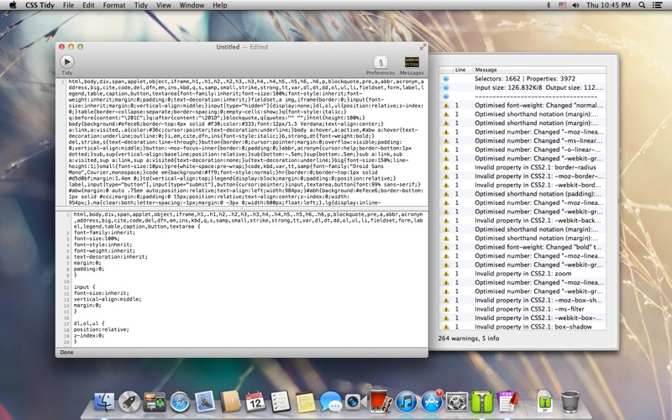This screenshot has height=420, width=672.
Task: Select "Invalid property in CSS2.1: zoom" row
Action: [x=522, y=274]
